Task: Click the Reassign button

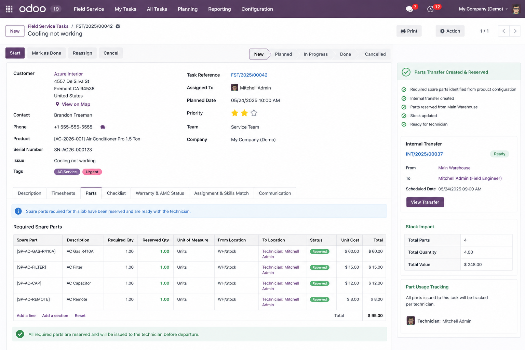Action: pos(82,53)
